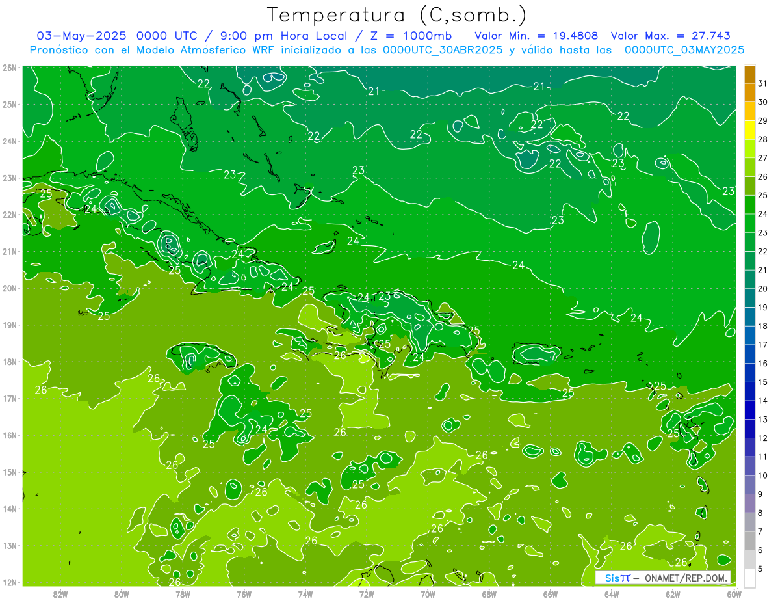
Task: Click the 64W longitude axis label
Action: (x=612, y=594)
